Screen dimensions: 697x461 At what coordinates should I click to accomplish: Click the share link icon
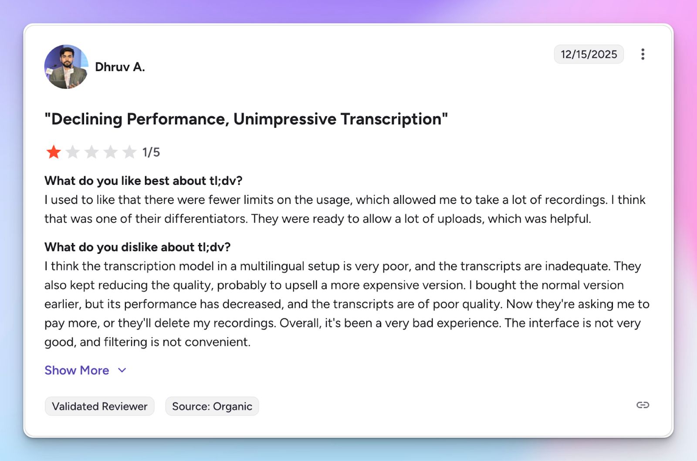643,405
